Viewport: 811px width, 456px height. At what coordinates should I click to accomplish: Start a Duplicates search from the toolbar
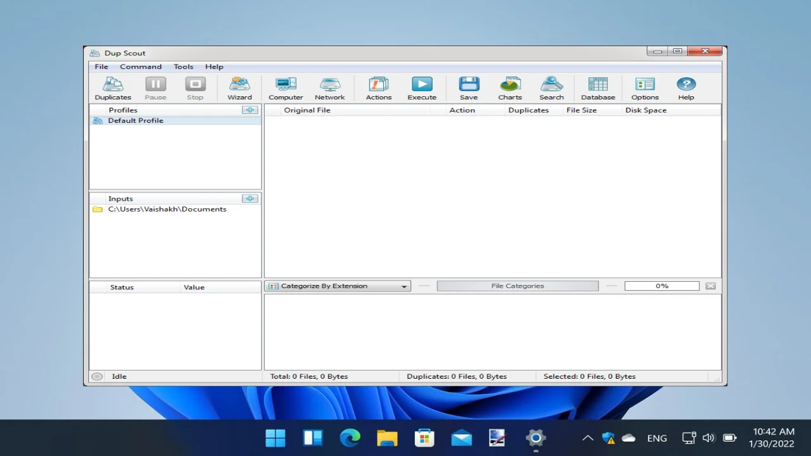(x=113, y=88)
